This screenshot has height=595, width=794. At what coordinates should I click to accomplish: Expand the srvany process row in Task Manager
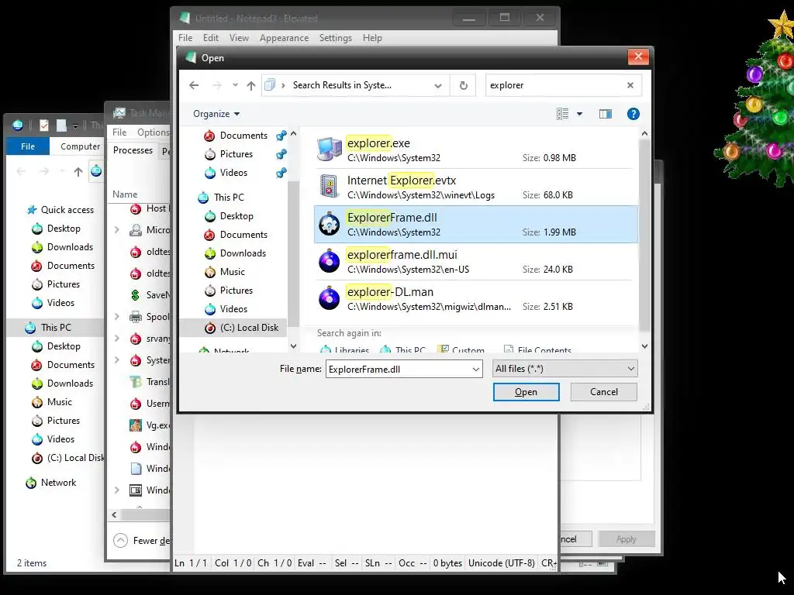[117, 339]
